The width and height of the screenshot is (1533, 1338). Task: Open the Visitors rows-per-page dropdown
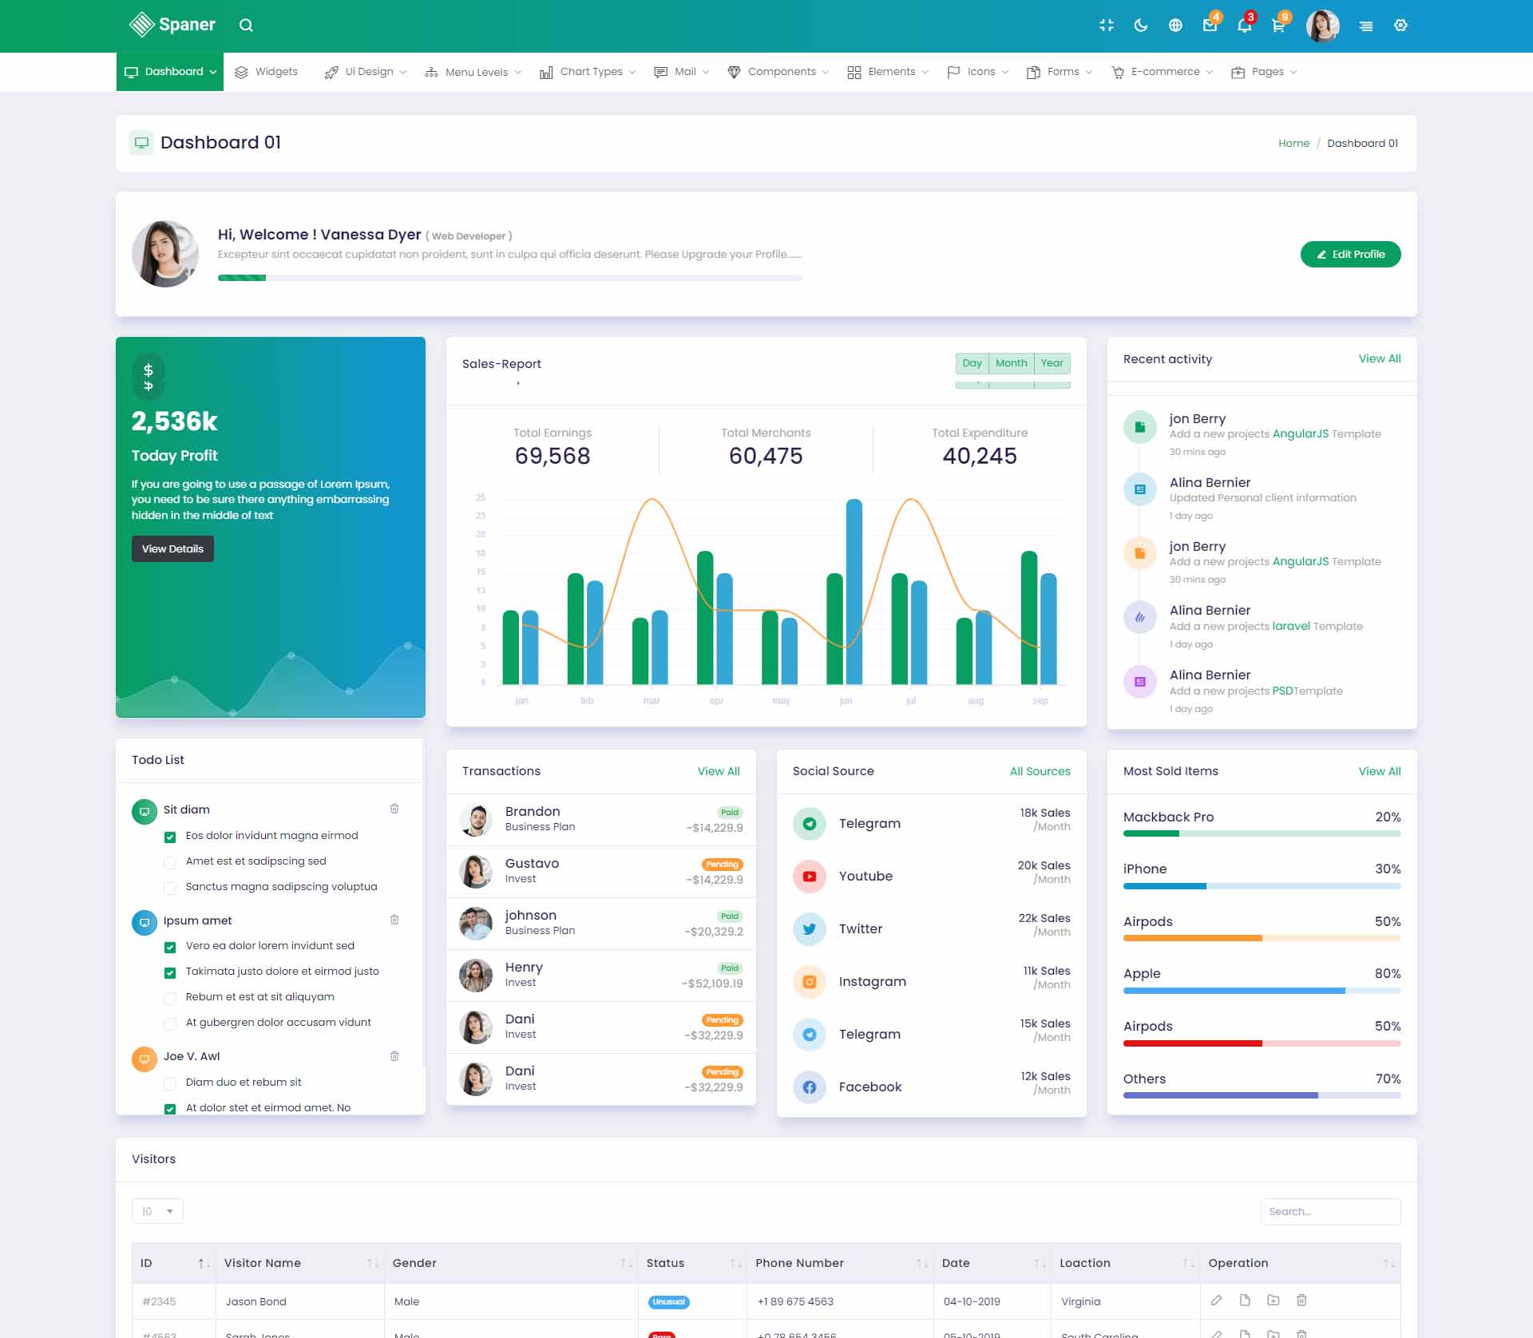pyautogui.click(x=157, y=1211)
